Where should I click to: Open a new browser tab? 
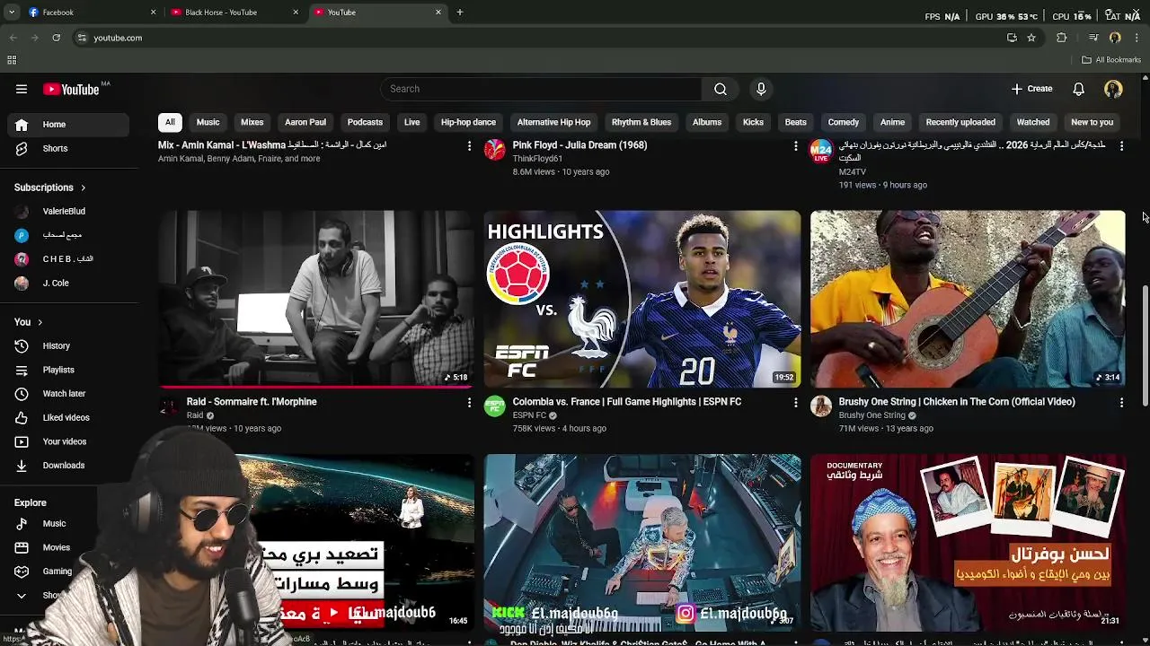coord(460,13)
